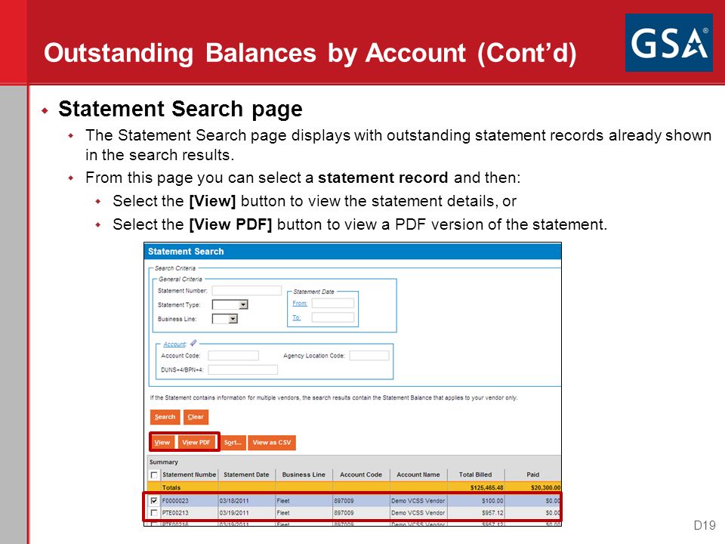Focus the DUNS+4/BPN+4 field
The width and height of the screenshot is (725, 544).
tap(242, 369)
